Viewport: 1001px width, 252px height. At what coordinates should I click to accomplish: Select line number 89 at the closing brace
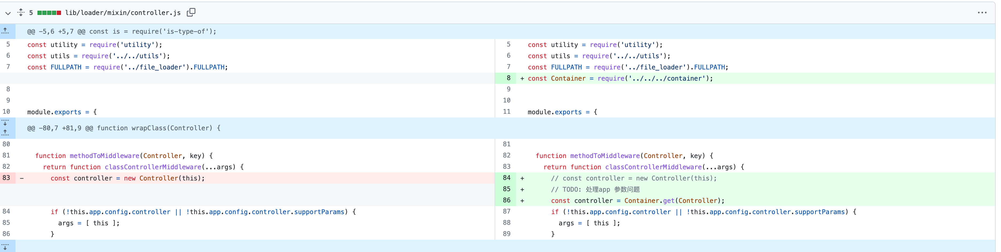506,234
